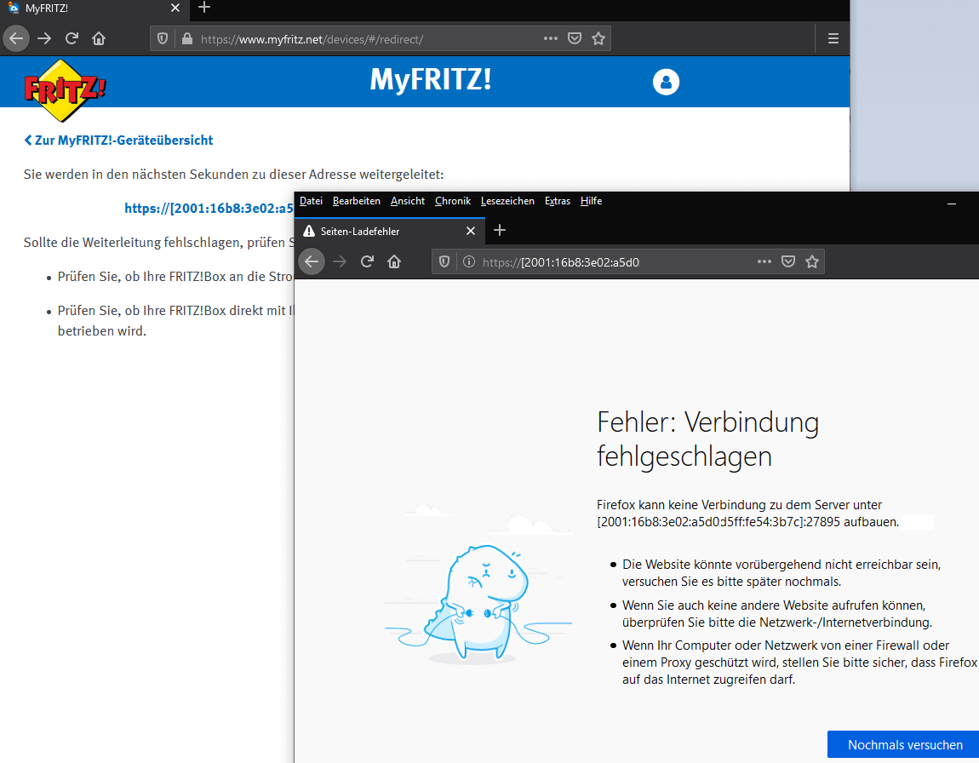Open the Extras menu
Image resolution: width=979 pixels, height=763 pixels.
pos(558,201)
